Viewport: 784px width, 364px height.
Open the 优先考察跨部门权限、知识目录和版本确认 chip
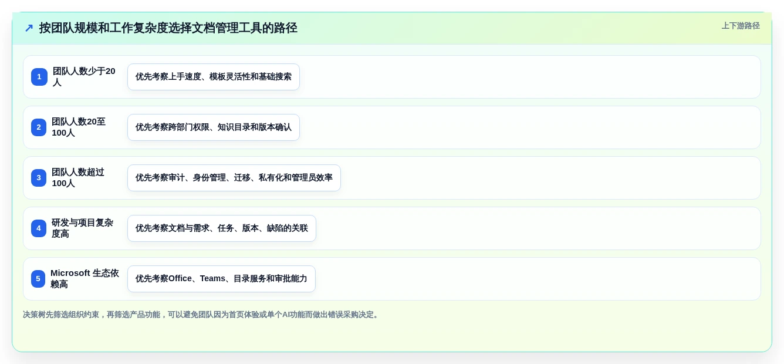tap(214, 127)
